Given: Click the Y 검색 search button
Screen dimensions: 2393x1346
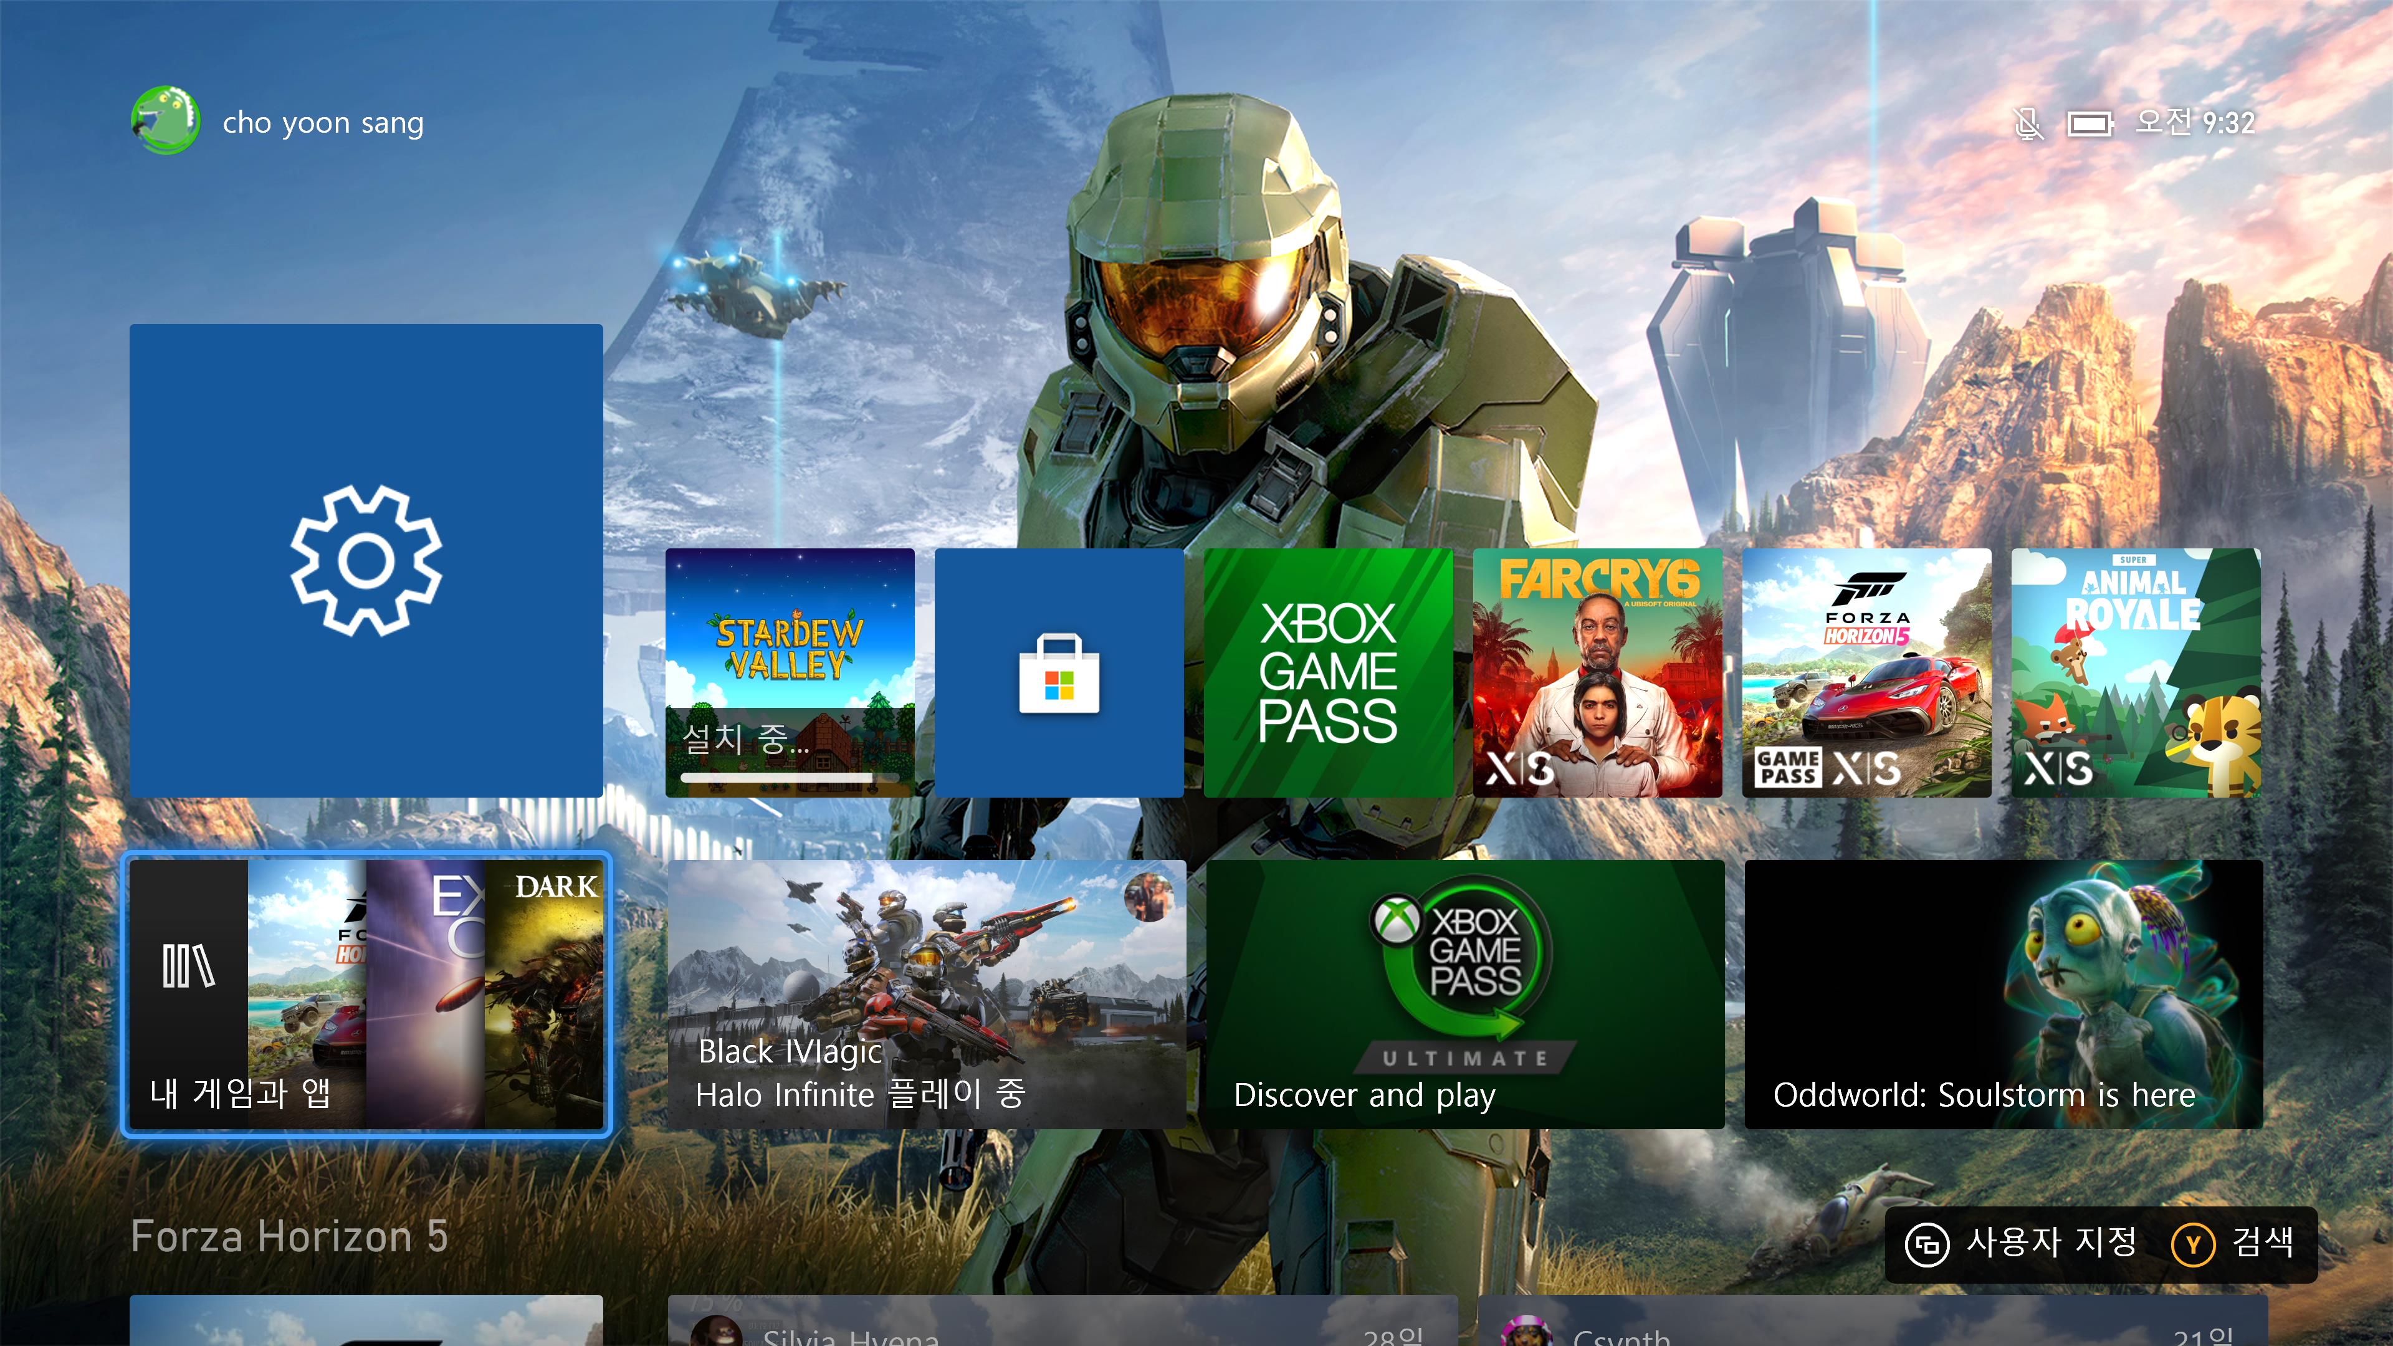Looking at the screenshot, I should coord(2233,1243).
